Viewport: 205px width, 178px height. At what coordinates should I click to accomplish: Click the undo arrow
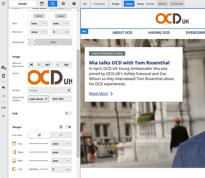pyautogui.click(x=4, y=88)
